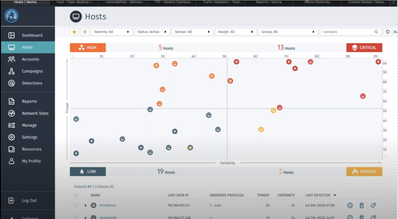Screen dimensions: 398x219
Task: Switch to the Reports | Vectra browser tab
Action: point(269,2)
